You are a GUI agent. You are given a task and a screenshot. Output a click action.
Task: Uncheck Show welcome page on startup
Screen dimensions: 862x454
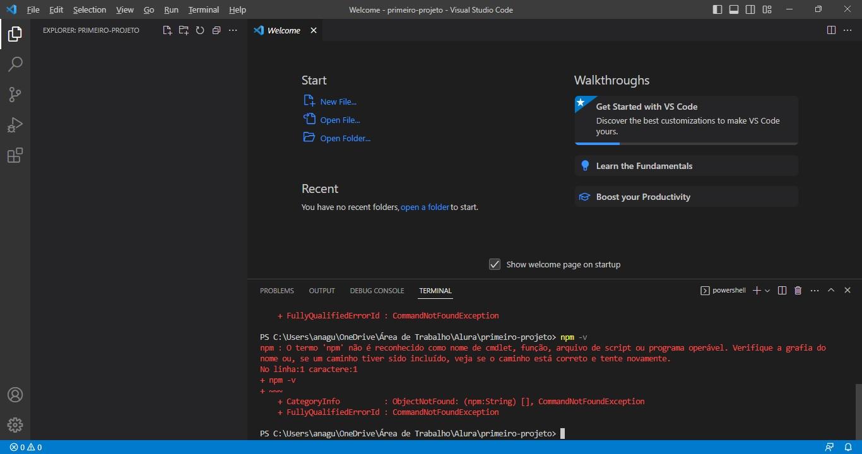pyautogui.click(x=495, y=264)
